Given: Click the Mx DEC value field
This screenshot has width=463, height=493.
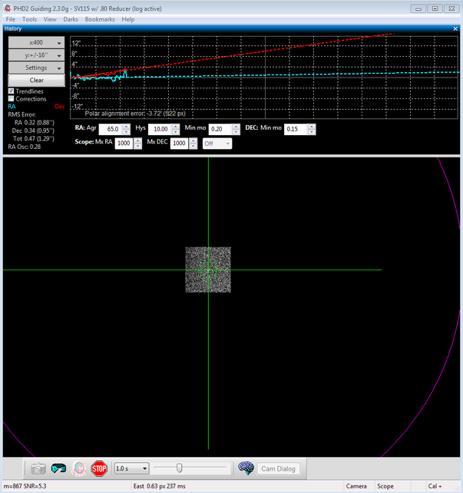Looking at the screenshot, I should click(x=180, y=143).
